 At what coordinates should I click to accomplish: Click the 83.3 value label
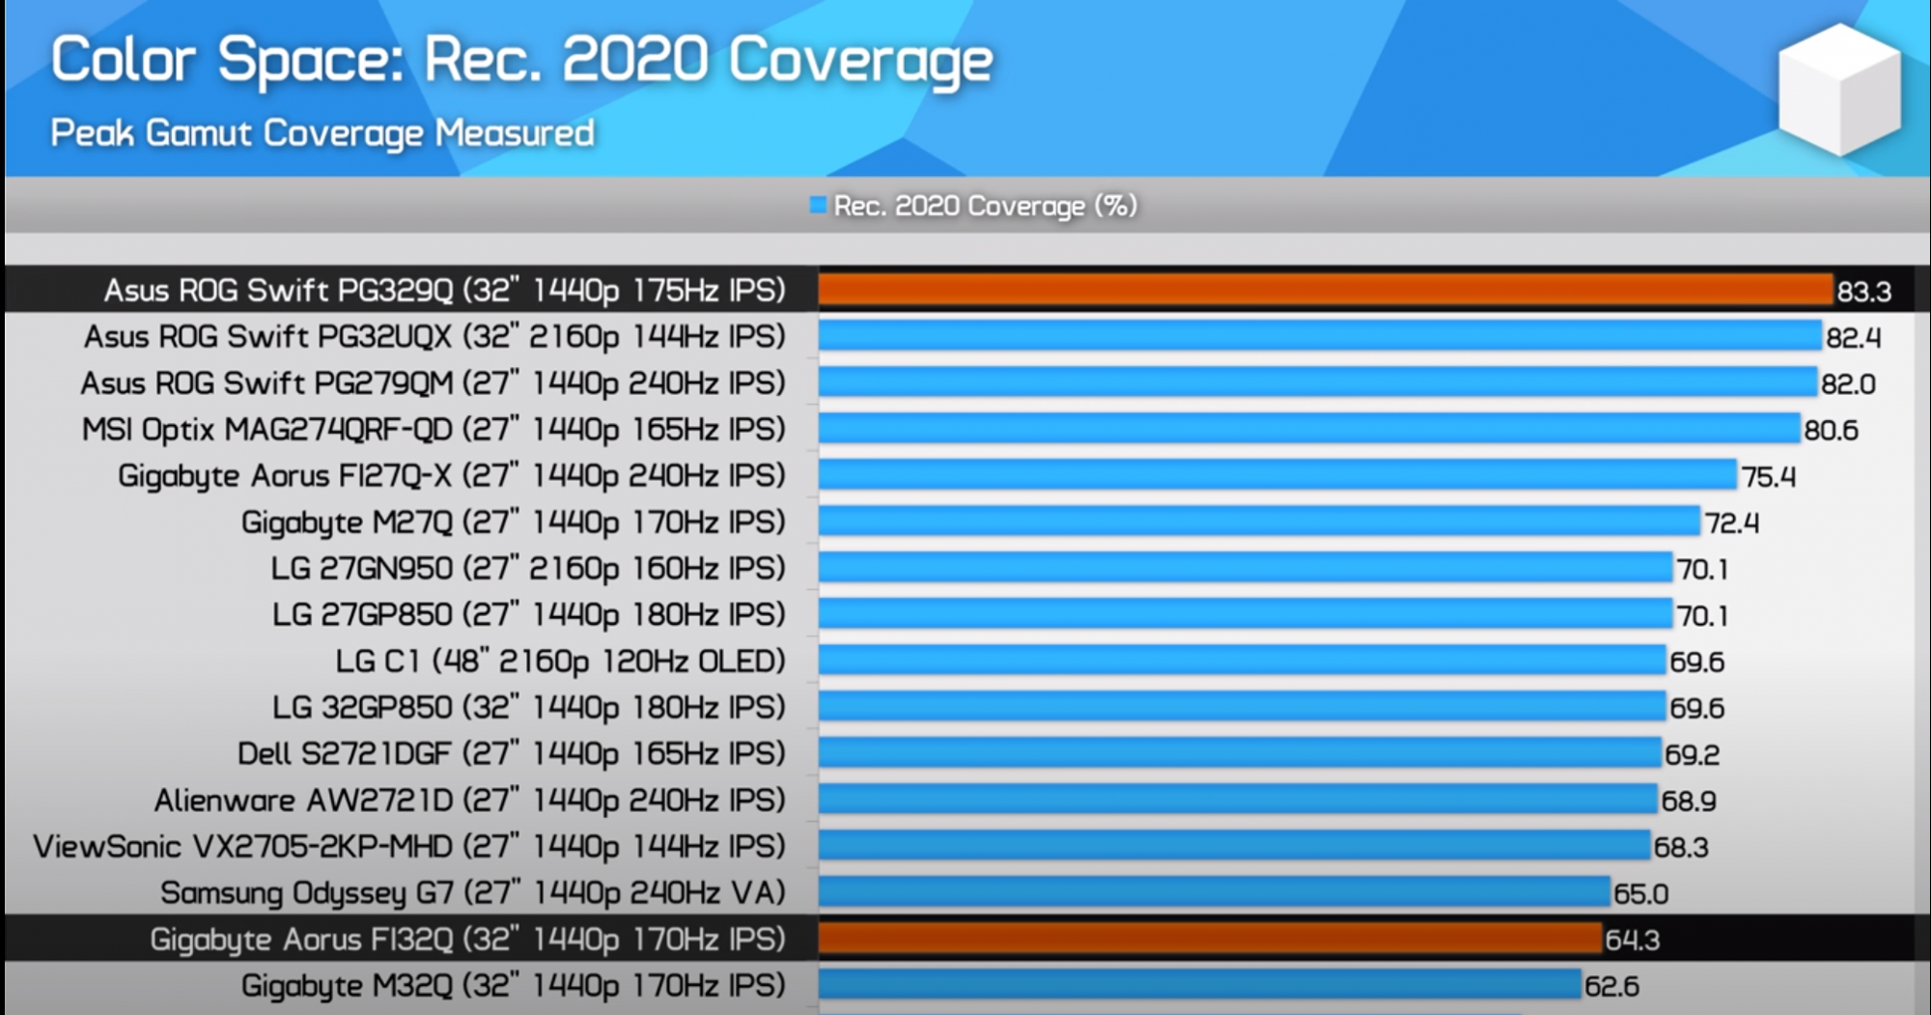click(x=1863, y=292)
